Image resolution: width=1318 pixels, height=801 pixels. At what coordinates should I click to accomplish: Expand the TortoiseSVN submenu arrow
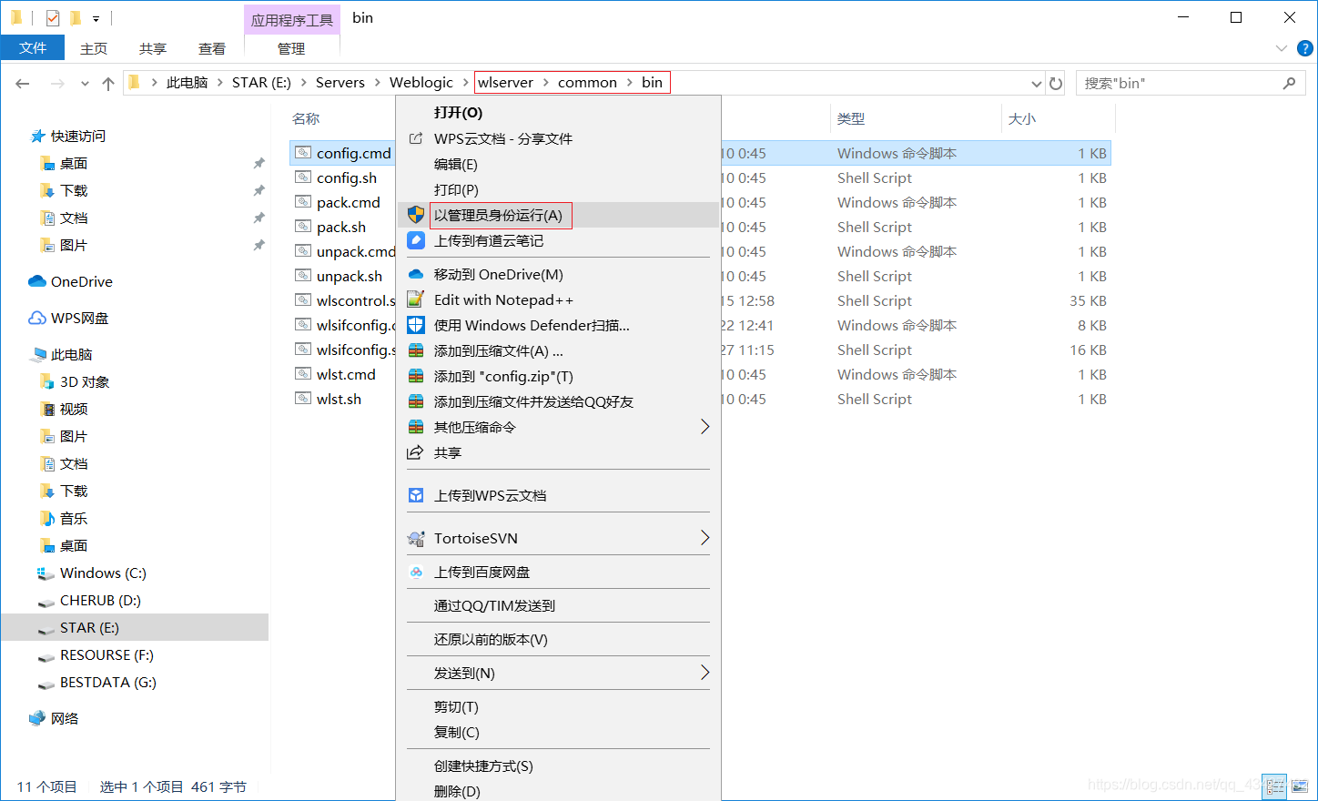(705, 538)
